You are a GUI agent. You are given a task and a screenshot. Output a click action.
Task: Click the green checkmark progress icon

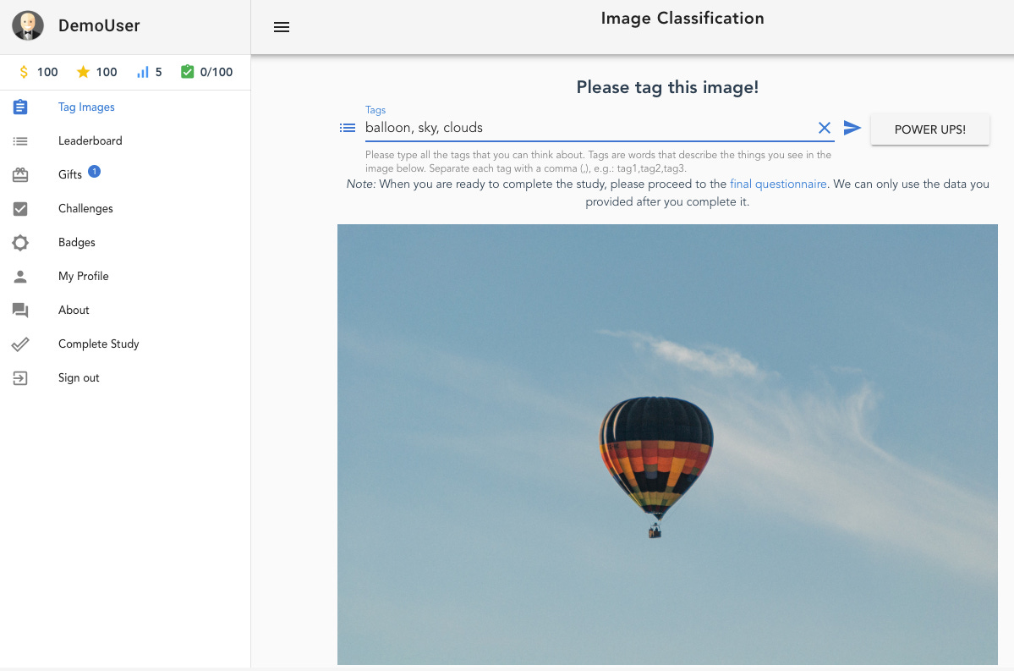pyautogui.click(x=188, y=72)
